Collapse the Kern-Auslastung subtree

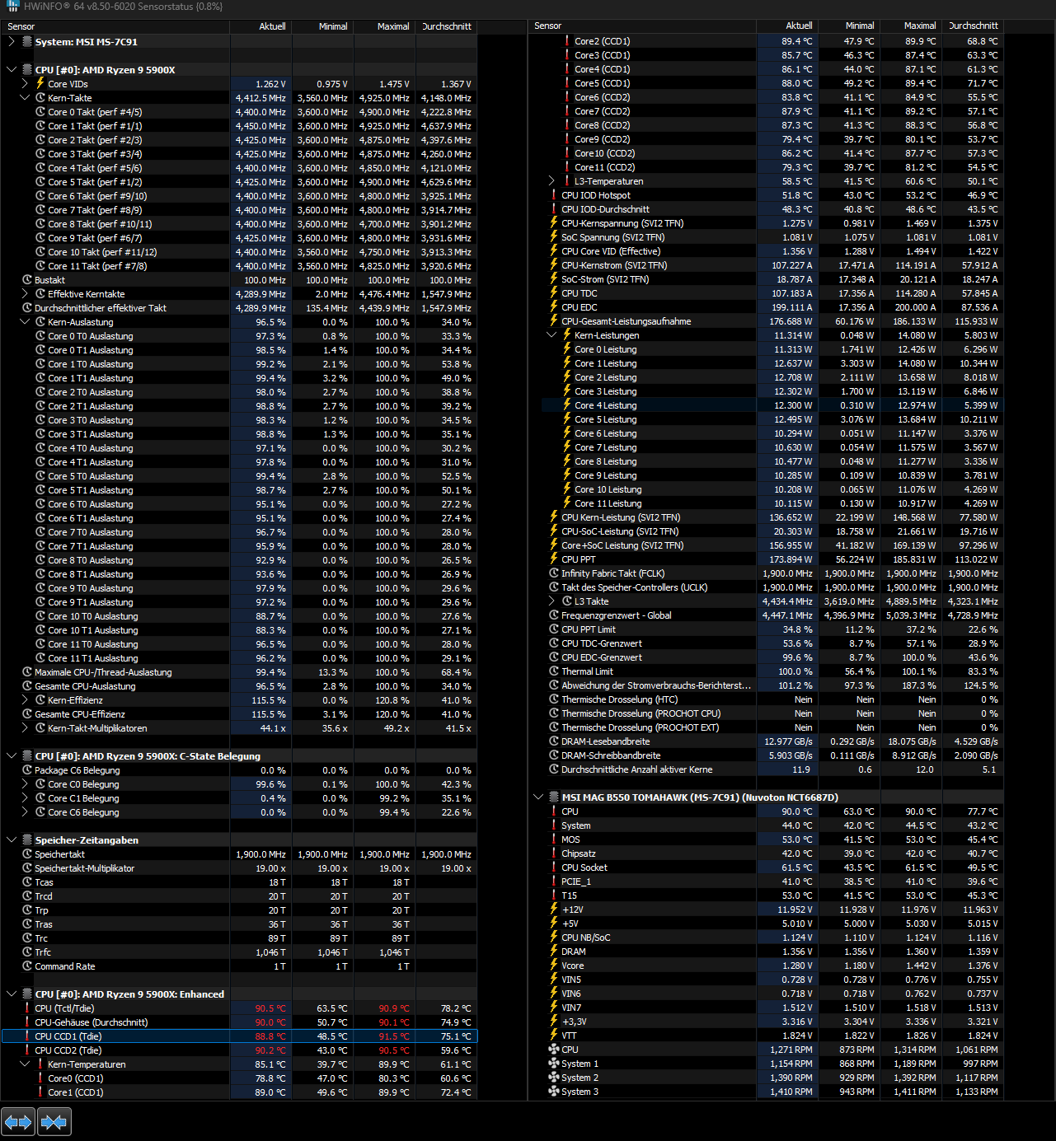(x=25, y=322)
